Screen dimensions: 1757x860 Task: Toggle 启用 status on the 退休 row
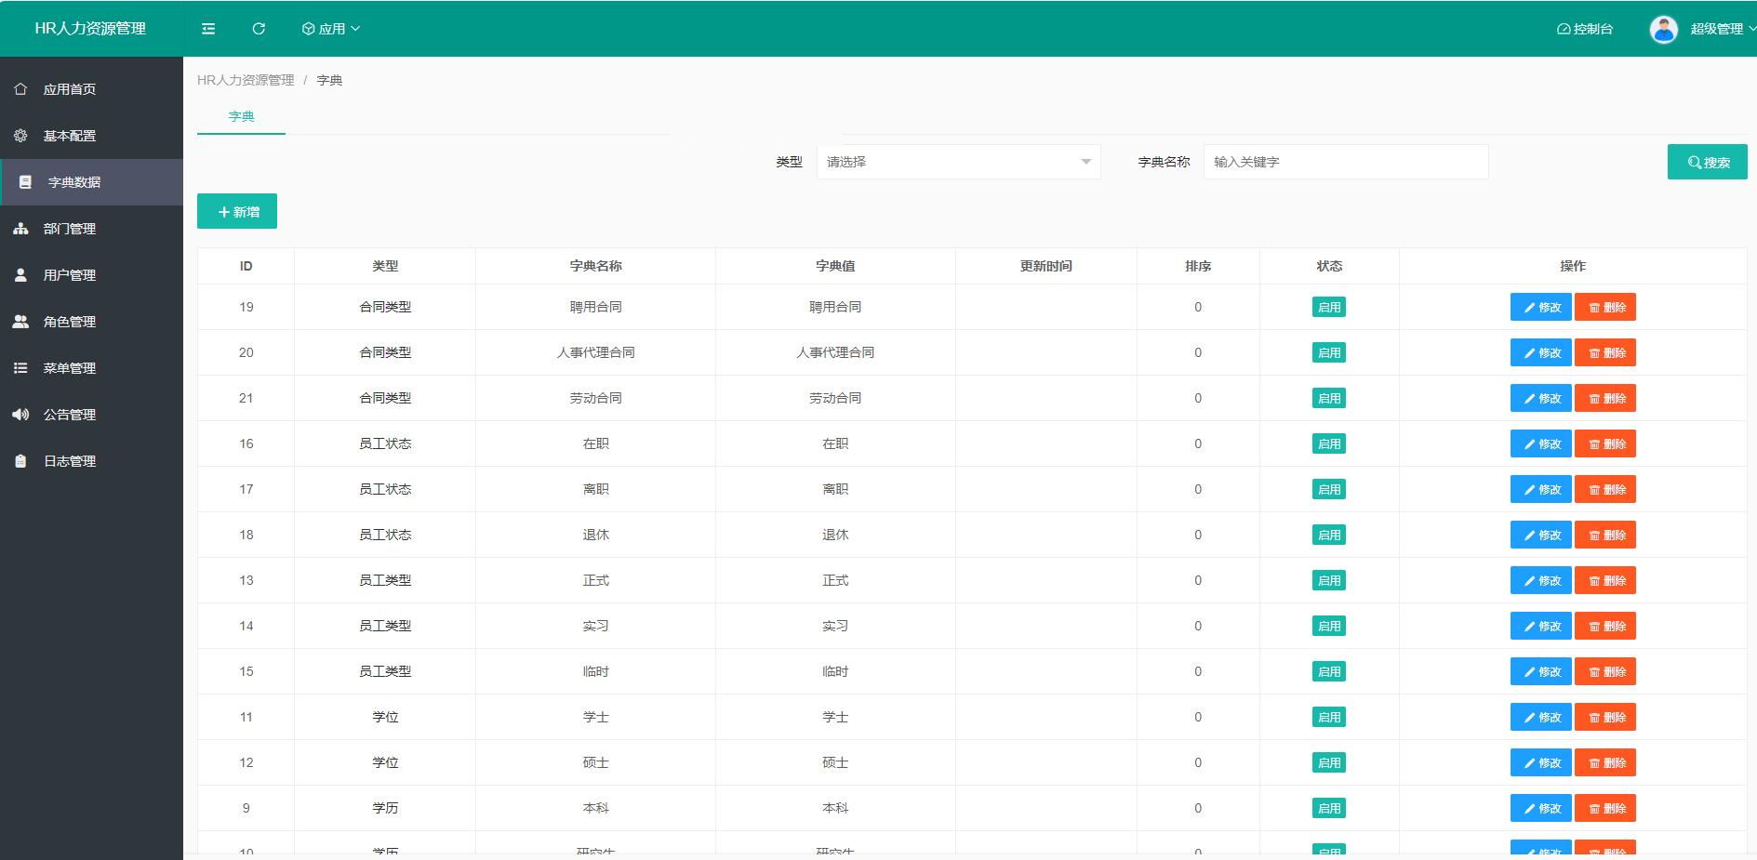[x=1328, y=535]
